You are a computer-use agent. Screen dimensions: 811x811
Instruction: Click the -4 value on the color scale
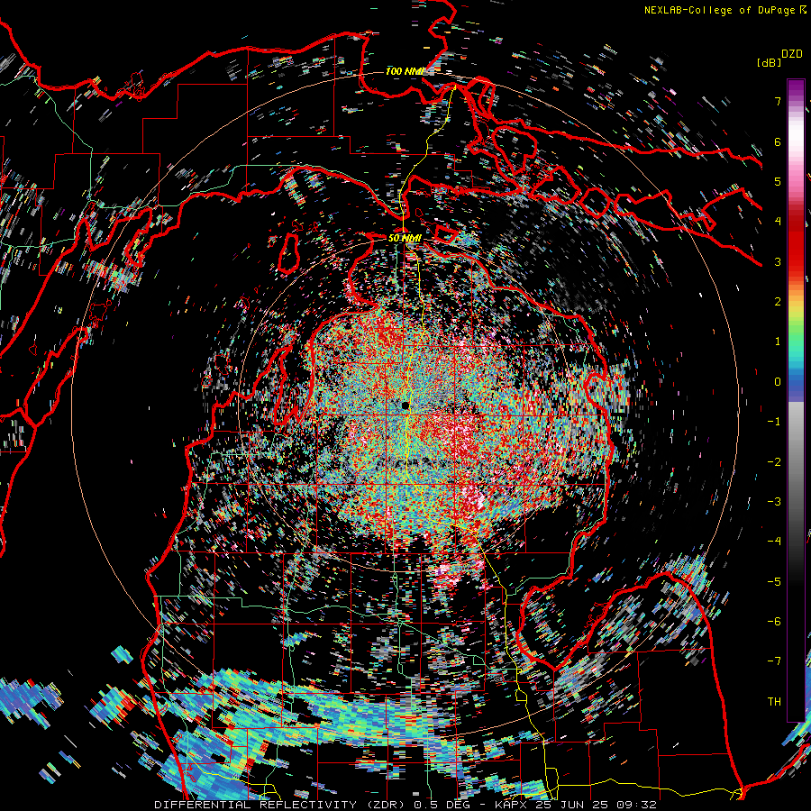774,542
